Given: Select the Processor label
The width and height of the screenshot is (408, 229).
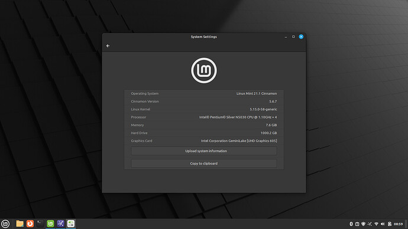Looking at the screenshot, I should [138, 117].
